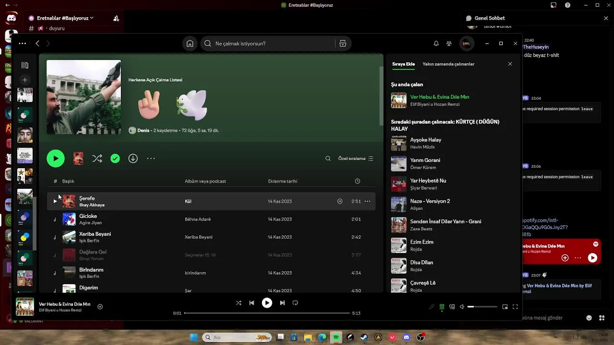This screenshot has width=614, height=345.
Task: Click the Spotify Home icon
Action: click(190, 44)
